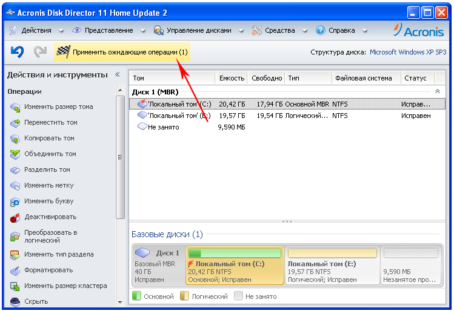The width and height of the screenshot is (454, 311).
Task: Click the Undo arrow icon in toolbar
Action: (17, 53)
